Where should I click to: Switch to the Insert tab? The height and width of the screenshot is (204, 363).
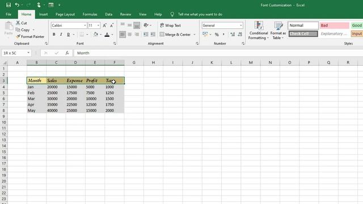coord(43,14)
